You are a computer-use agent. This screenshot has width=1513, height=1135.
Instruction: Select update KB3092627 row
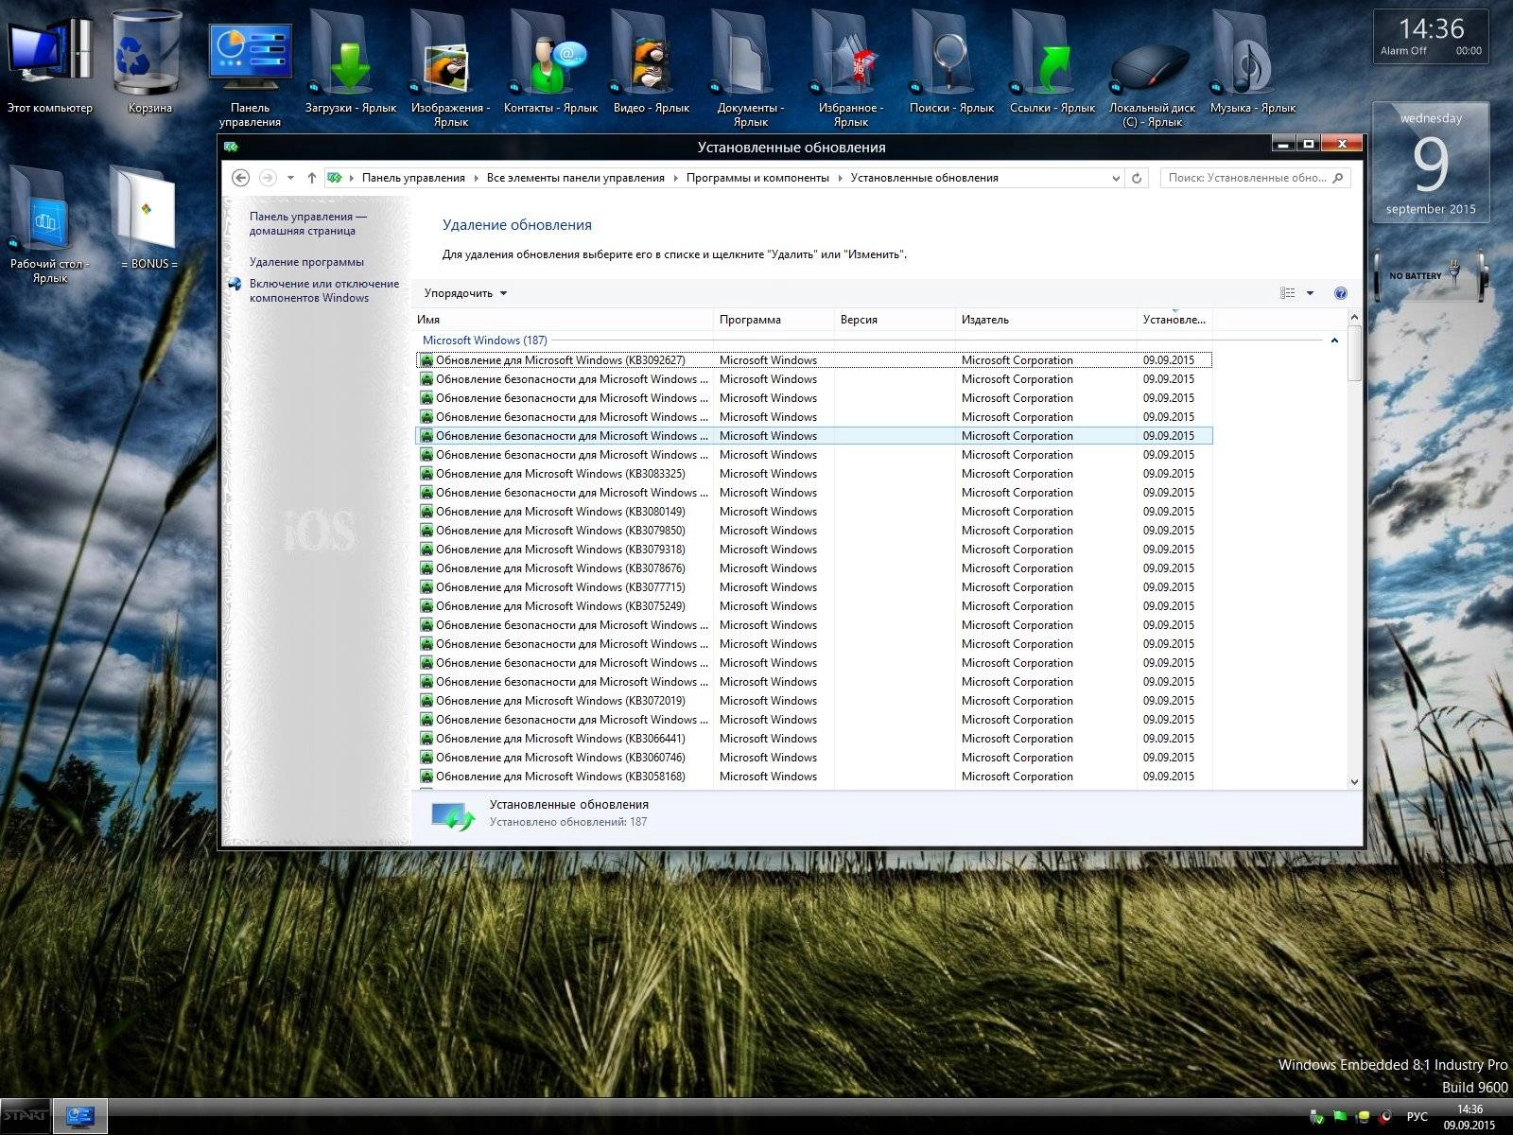tap(813, 360)
